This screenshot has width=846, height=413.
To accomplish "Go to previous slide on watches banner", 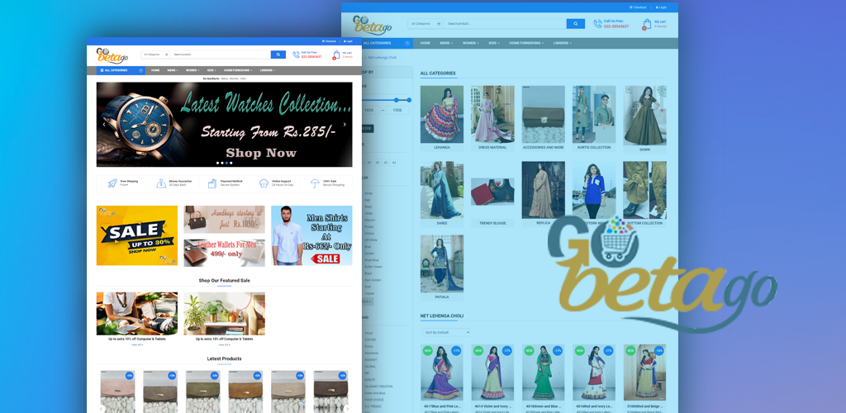I will tap(104, 124).
